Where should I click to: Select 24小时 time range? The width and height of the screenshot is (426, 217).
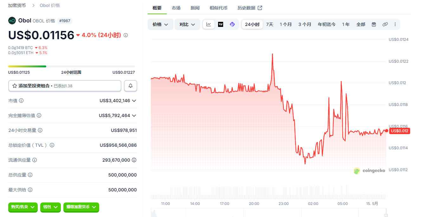252,24
